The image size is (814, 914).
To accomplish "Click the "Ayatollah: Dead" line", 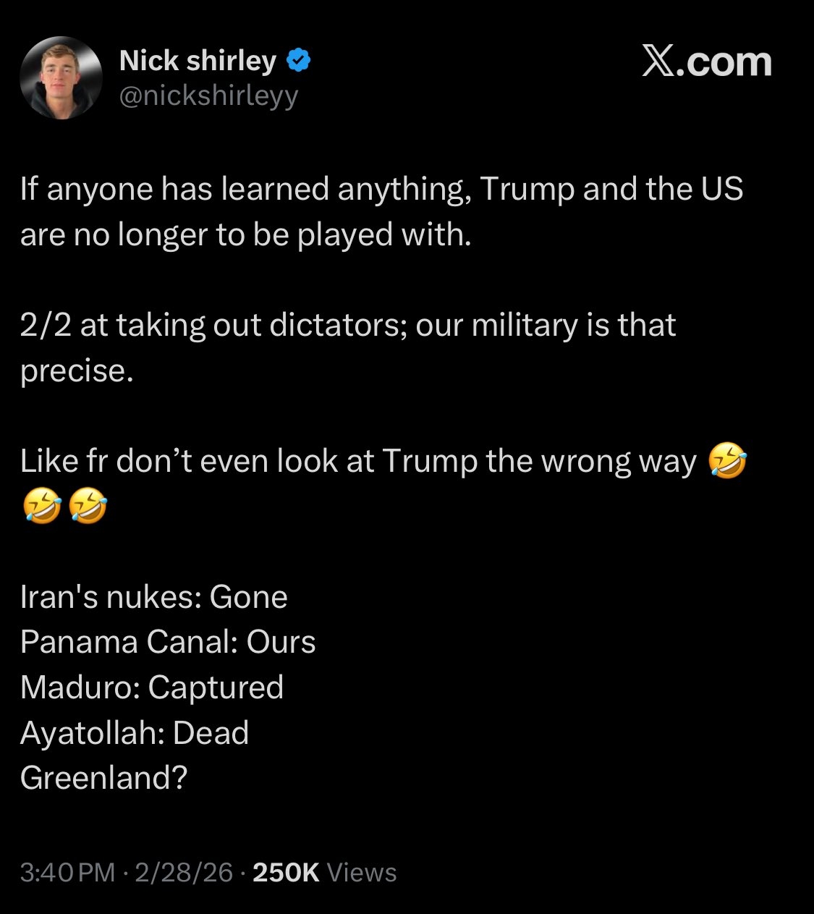I will 135,733.
